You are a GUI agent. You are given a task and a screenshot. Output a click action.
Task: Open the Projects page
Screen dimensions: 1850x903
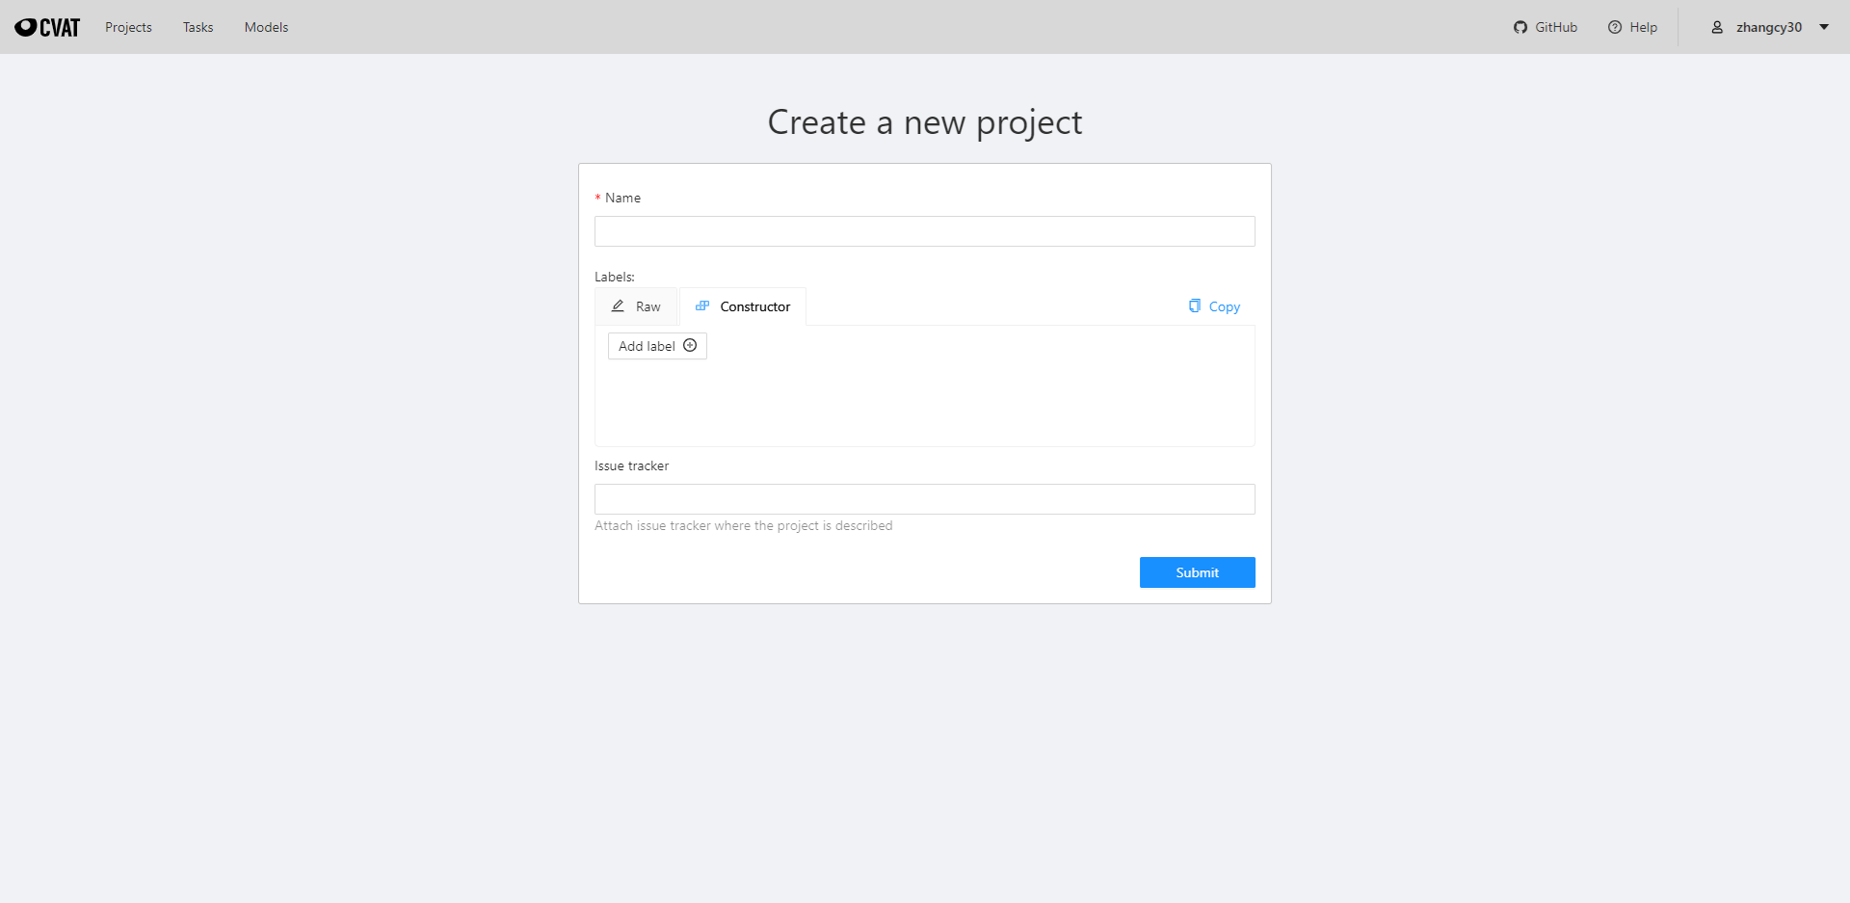128,27
